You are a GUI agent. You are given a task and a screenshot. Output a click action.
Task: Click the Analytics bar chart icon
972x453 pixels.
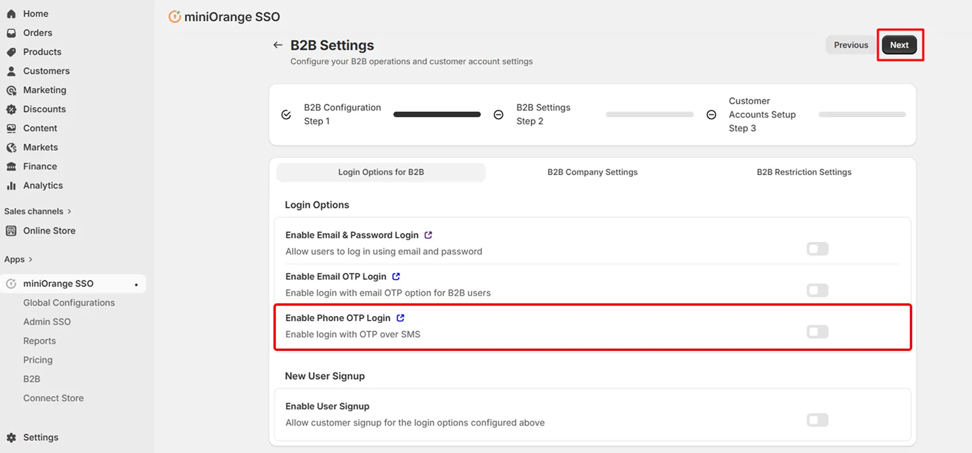pos(11,186)
